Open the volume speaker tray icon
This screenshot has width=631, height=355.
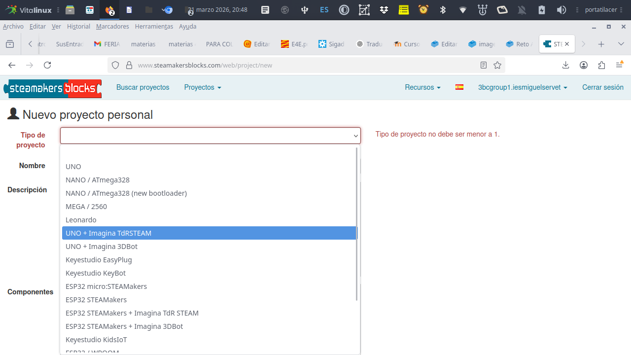tap(561, 10)
